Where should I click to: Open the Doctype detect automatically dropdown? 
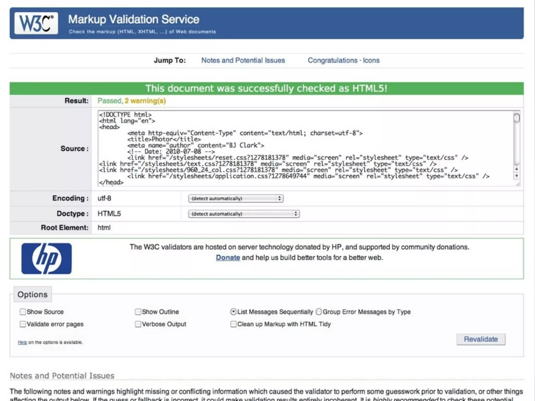[244, 214]
